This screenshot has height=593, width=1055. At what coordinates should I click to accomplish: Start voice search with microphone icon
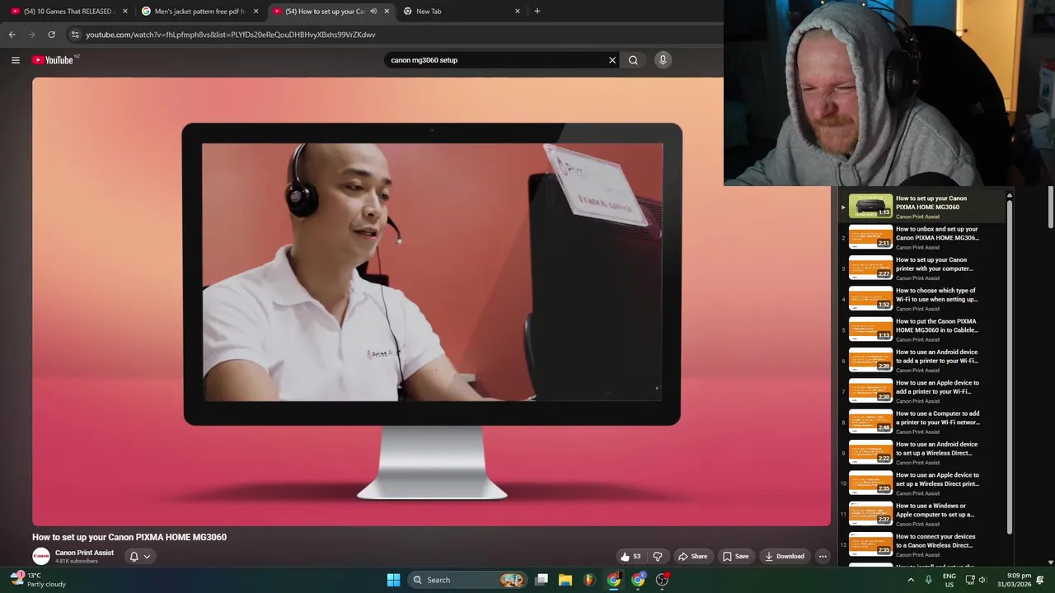coord(663,60)
